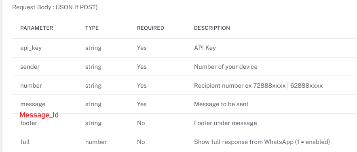Click 'Message to be sent' description
Image resolution: width=357 pixels, height=152 pixels.
221,105
